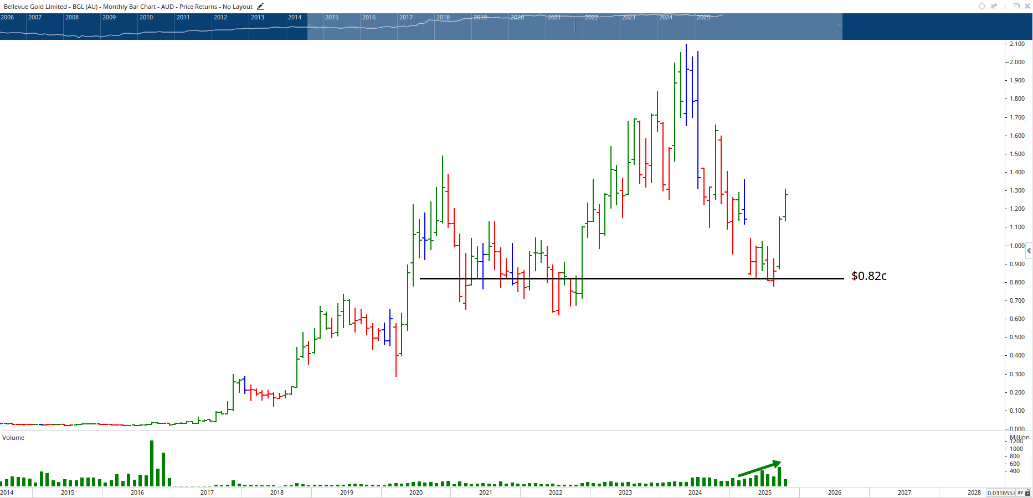Screen dimensions: 1033x498
Task: Click right grip handle of navigator range
Action: pyautogui.click(x=840, y=26)
